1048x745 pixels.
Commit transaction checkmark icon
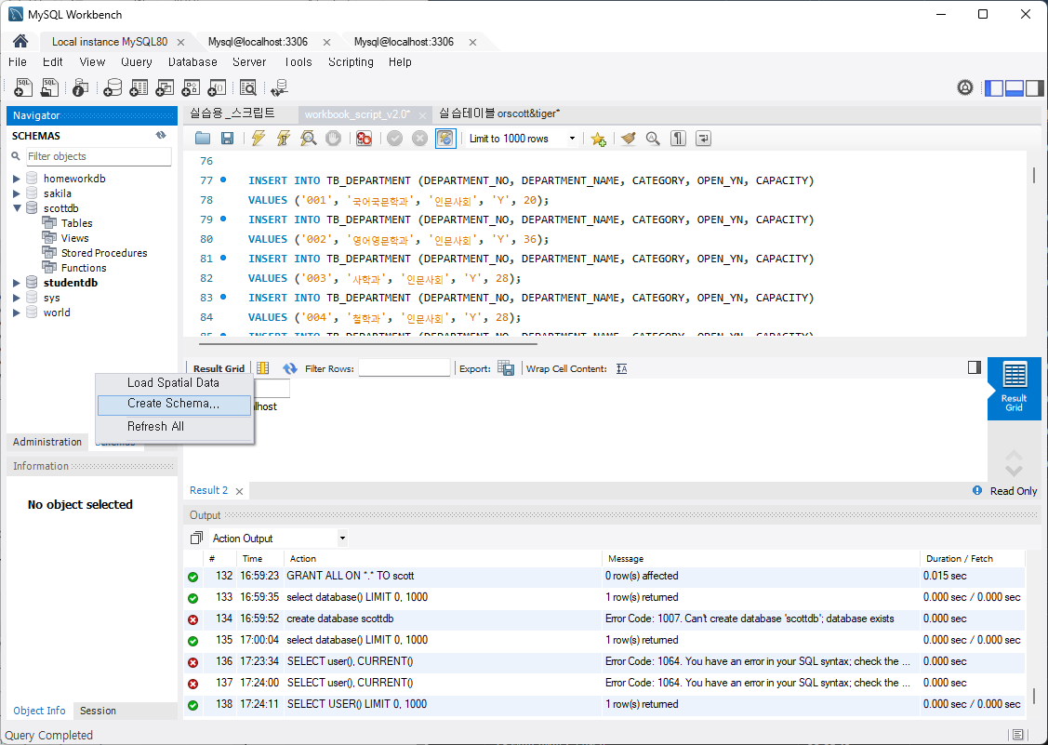coord(395,139)
